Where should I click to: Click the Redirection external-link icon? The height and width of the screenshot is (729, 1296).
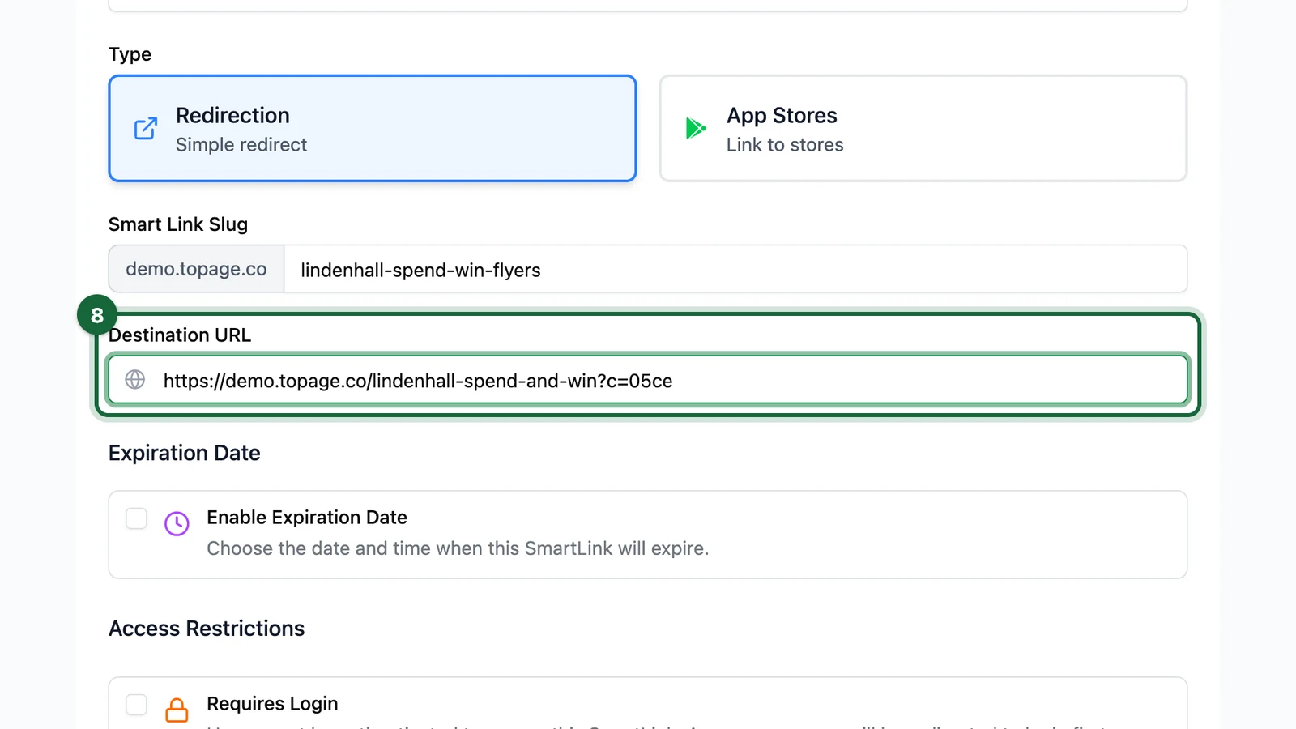[146, 128]
